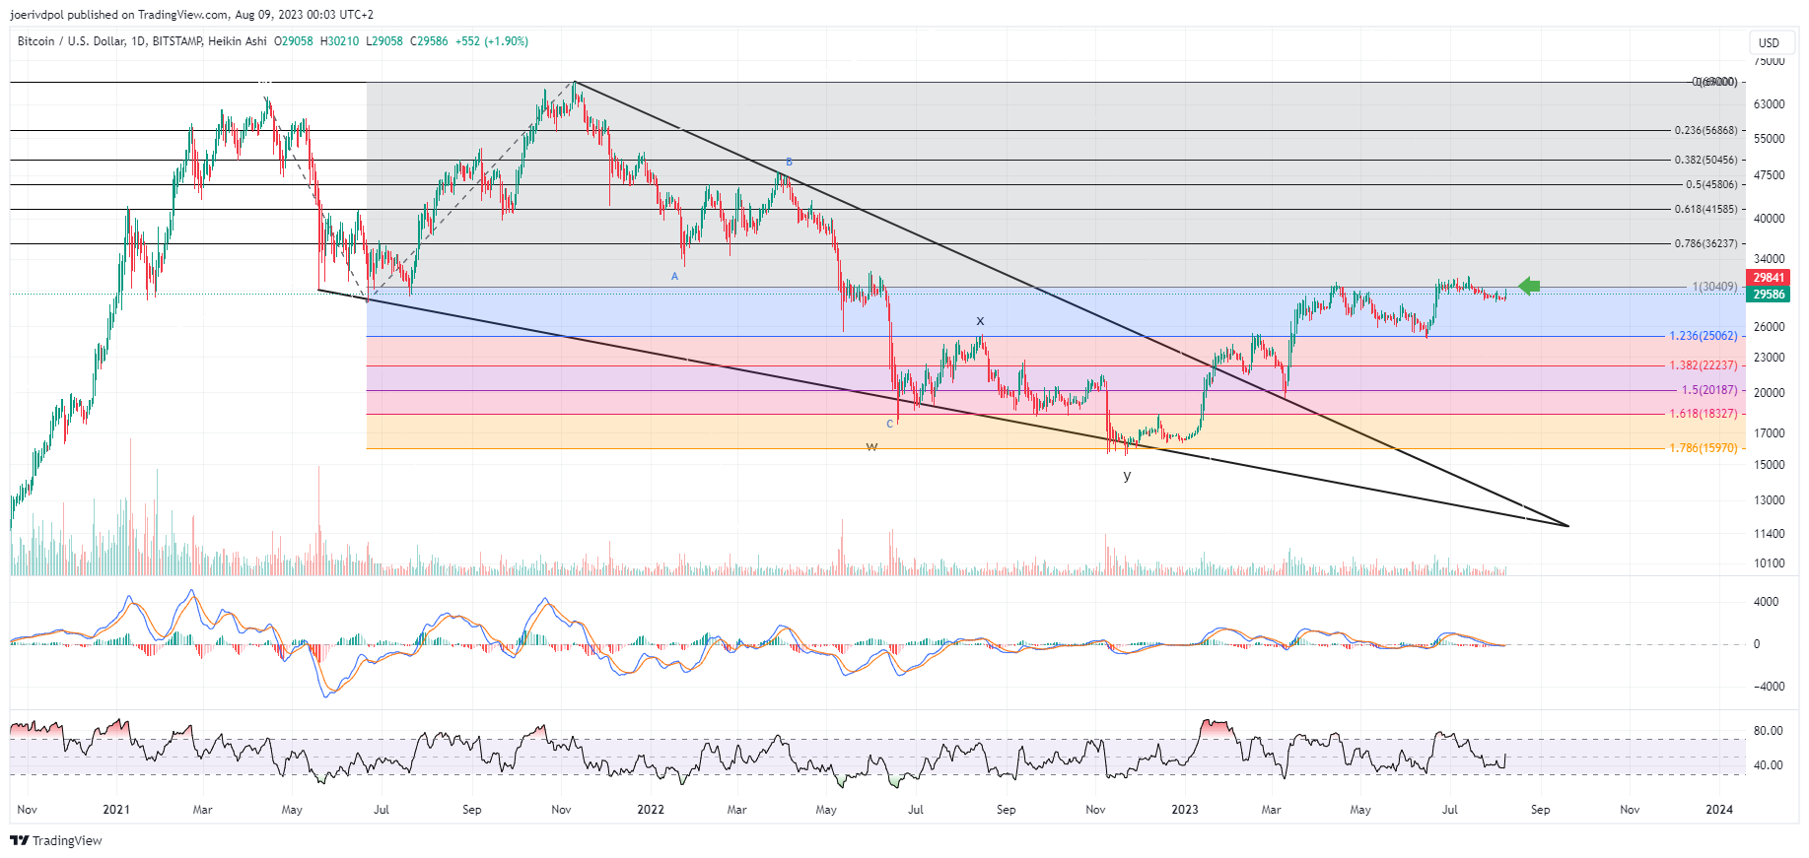Click the green 29586 price tag
The height and width of the screenshot is (858, 1809).
[x=1769, y=295]
